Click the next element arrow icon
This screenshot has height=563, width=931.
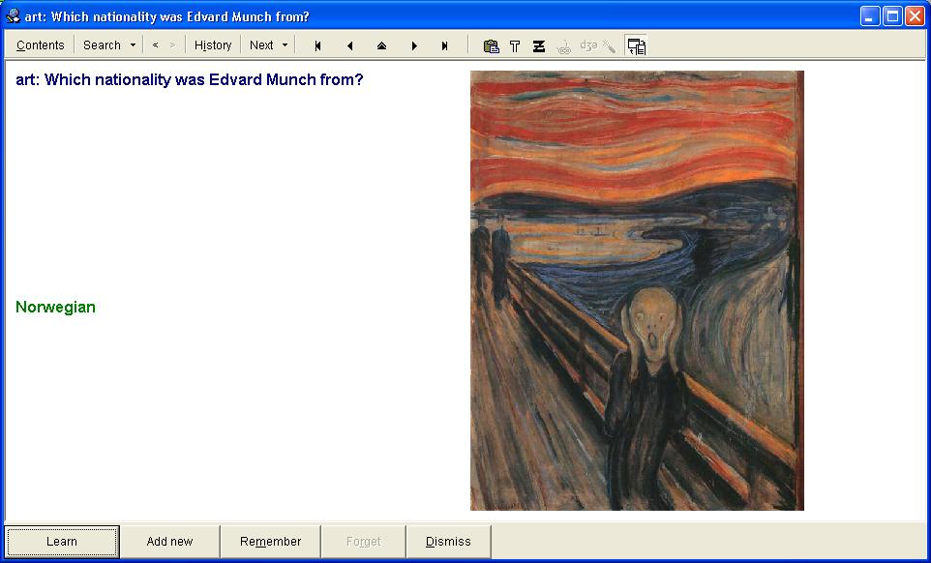pos(414,45)
